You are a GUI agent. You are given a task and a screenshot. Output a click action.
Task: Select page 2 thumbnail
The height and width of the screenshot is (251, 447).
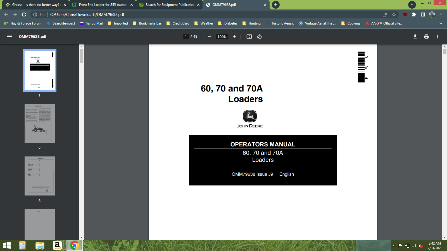click(x=40, y=123)
